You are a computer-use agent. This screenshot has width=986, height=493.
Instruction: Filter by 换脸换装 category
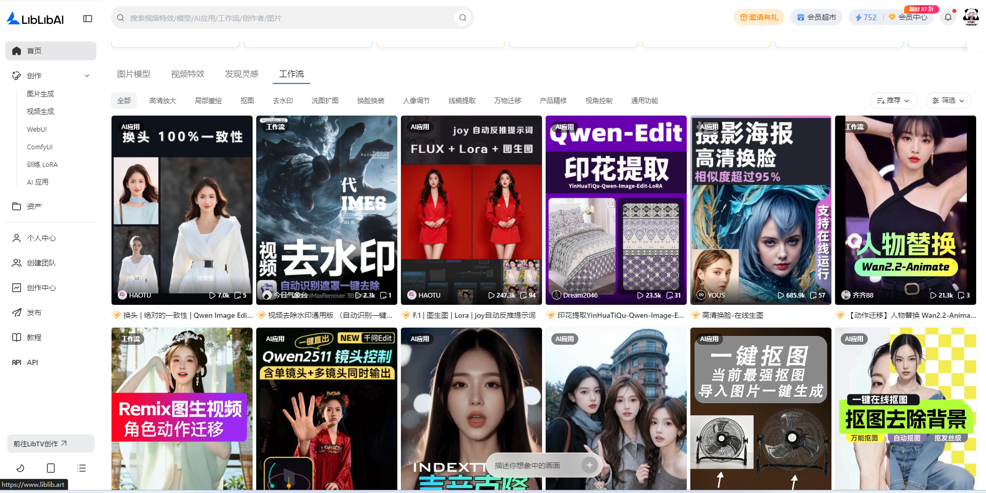(x=371, y=101)
